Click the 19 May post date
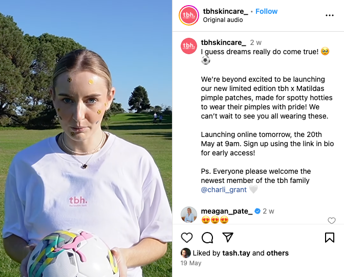The width and height of the screenshot is (344, 277). (190, 263)
